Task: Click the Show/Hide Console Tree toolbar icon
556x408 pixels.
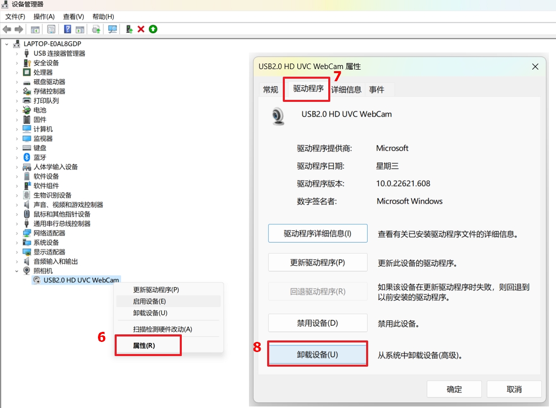Action: coord(35,29)
